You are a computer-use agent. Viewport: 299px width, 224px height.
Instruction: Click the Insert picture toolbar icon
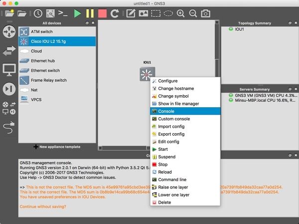pos(144,13)
